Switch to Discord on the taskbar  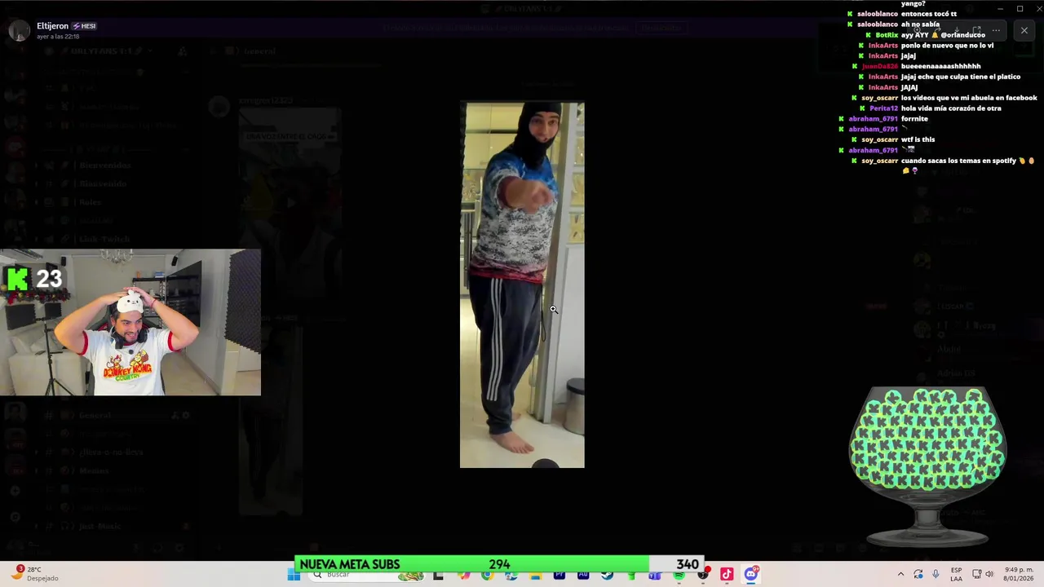pyautogui.click(x=750, y=575)
